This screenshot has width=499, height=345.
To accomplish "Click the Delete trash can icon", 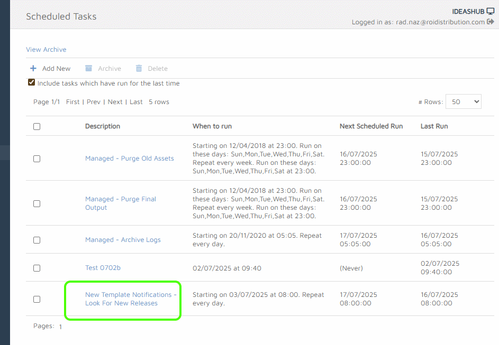I will (x=139, y=69).
